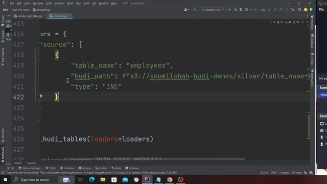Open the Refactor menu
Screen dimensions: 327x184
pyautogui.click(x=59, y=4)
